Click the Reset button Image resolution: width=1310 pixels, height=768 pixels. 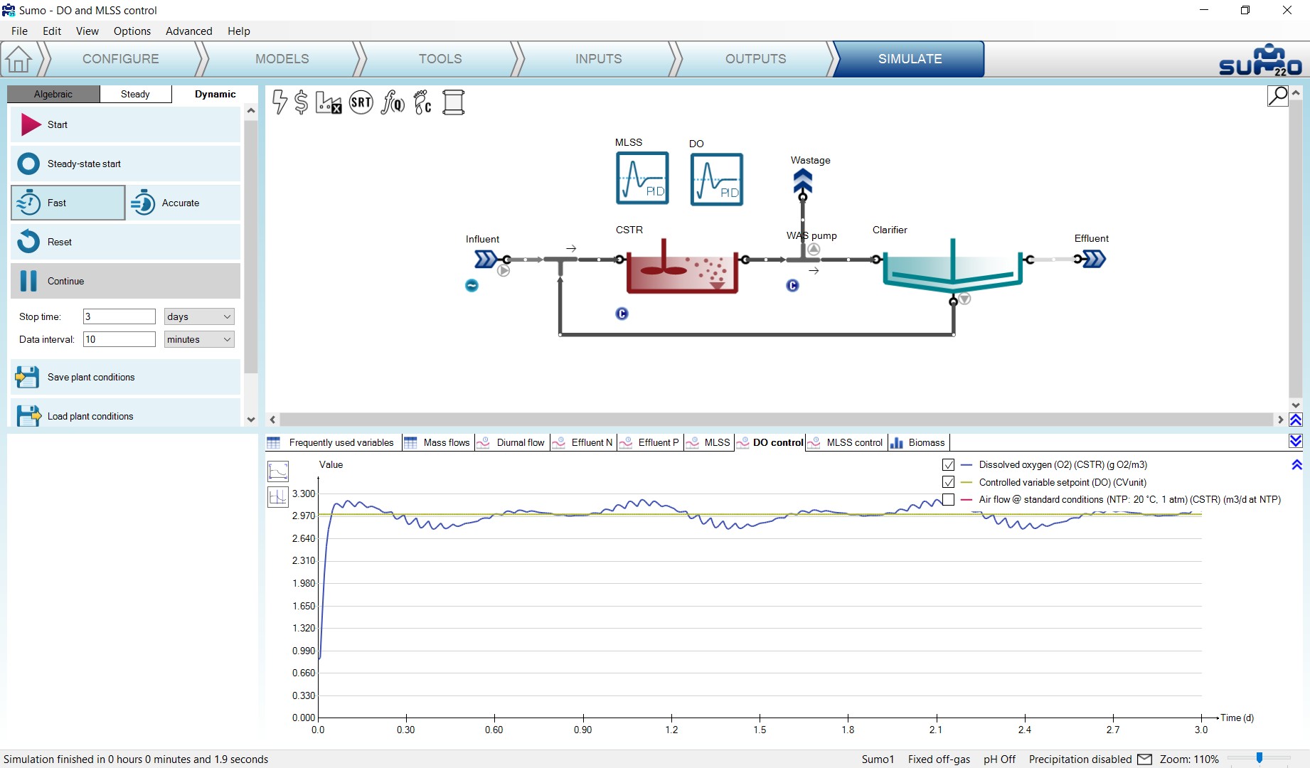[x=125, y=242]
